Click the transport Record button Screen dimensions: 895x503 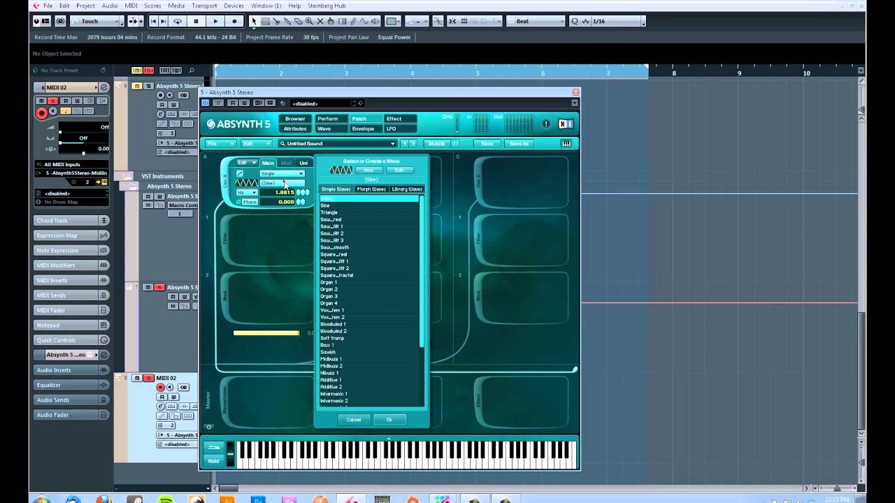point(234,22)
